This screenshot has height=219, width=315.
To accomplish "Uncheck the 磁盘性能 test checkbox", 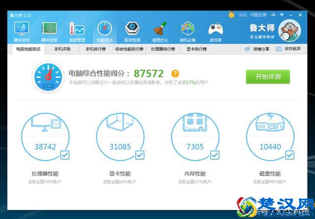I will [290, 155].
